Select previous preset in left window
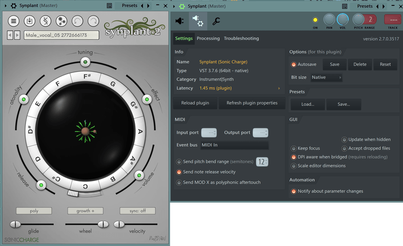This screenshot has height=246, width=403. click(142, 5)
